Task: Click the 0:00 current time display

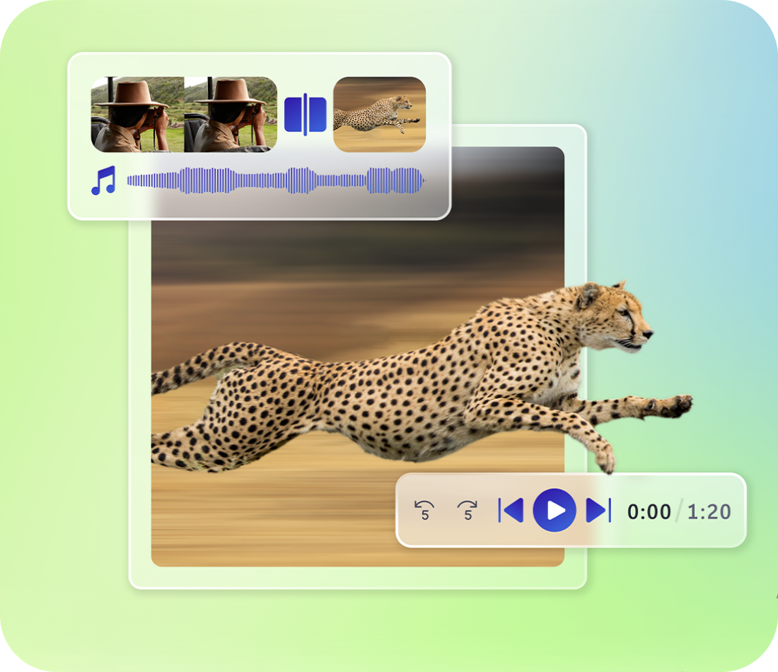Action: point(649,511)
